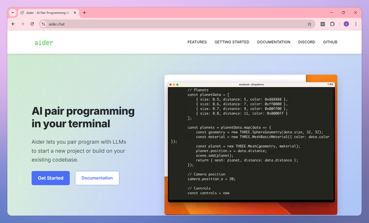Click the "// Controls" comment line
Screen dimensions: 369x223
(199, 188)
